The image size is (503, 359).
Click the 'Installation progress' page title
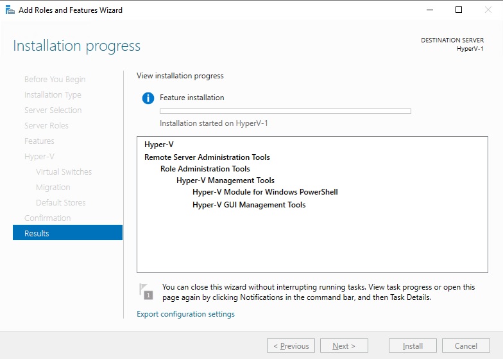point(77,46)
